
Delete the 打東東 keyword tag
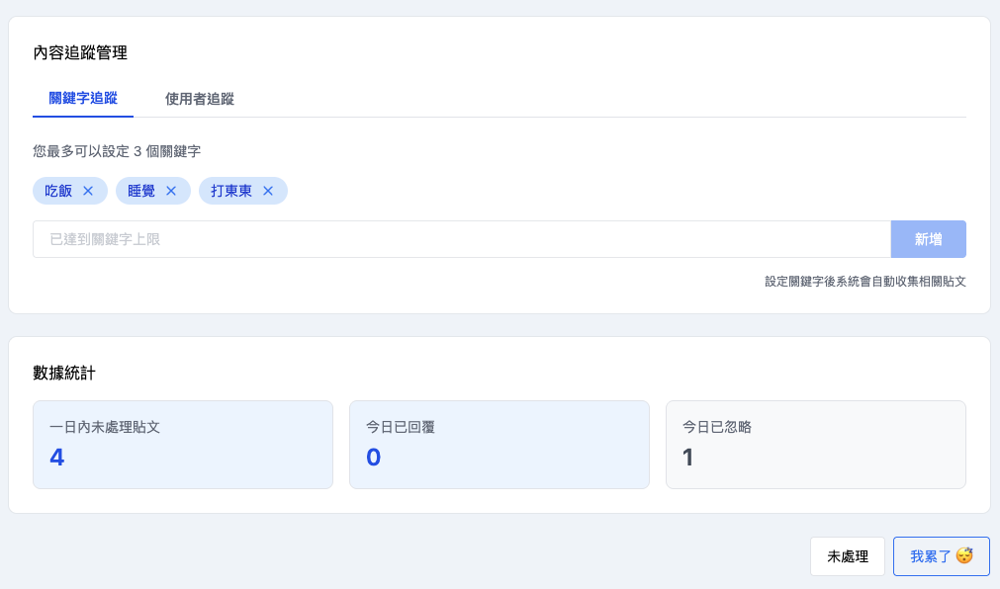268,191
